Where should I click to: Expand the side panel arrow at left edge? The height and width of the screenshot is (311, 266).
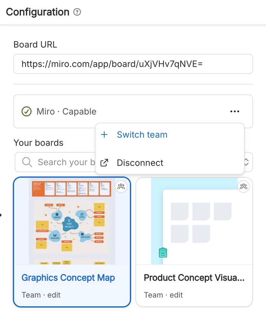coord(1,215)
